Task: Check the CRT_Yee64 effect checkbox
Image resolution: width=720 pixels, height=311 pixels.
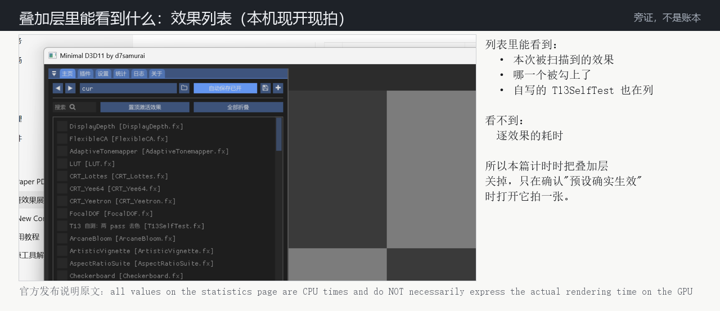Action: pos(62,188)
